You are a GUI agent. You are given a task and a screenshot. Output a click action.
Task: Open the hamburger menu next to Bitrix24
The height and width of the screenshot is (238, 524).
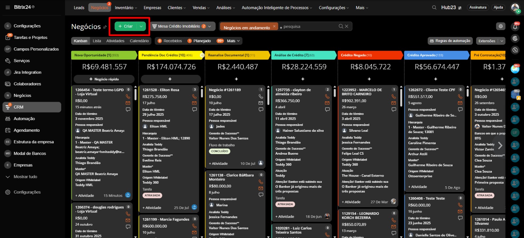click(8, 7)
